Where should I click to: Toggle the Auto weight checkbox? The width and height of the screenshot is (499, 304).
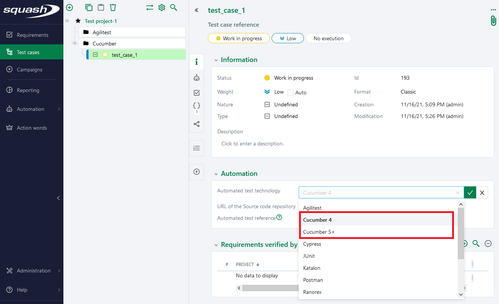pyautogui.click(x=290, y=92)
